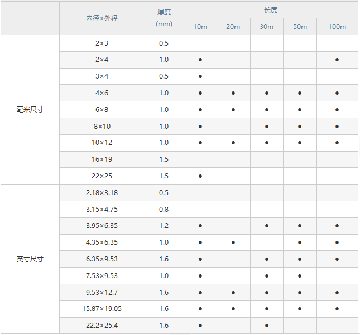This screenshot has width=360, height=335.
Task: Click the 厚度 (mm) column header
Action: point(164,18)
